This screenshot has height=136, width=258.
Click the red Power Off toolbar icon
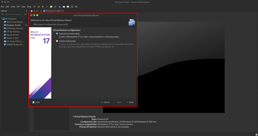(35, 7)
